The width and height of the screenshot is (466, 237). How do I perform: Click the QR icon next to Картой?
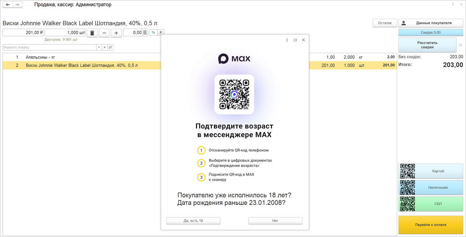[408, 171]
